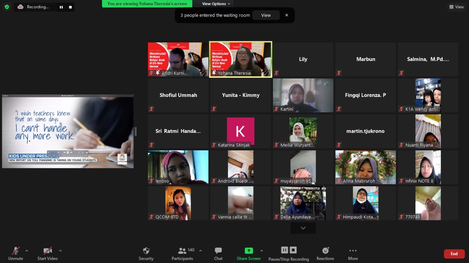
Task: Pause the recording from top indicator
Action: 61,7
